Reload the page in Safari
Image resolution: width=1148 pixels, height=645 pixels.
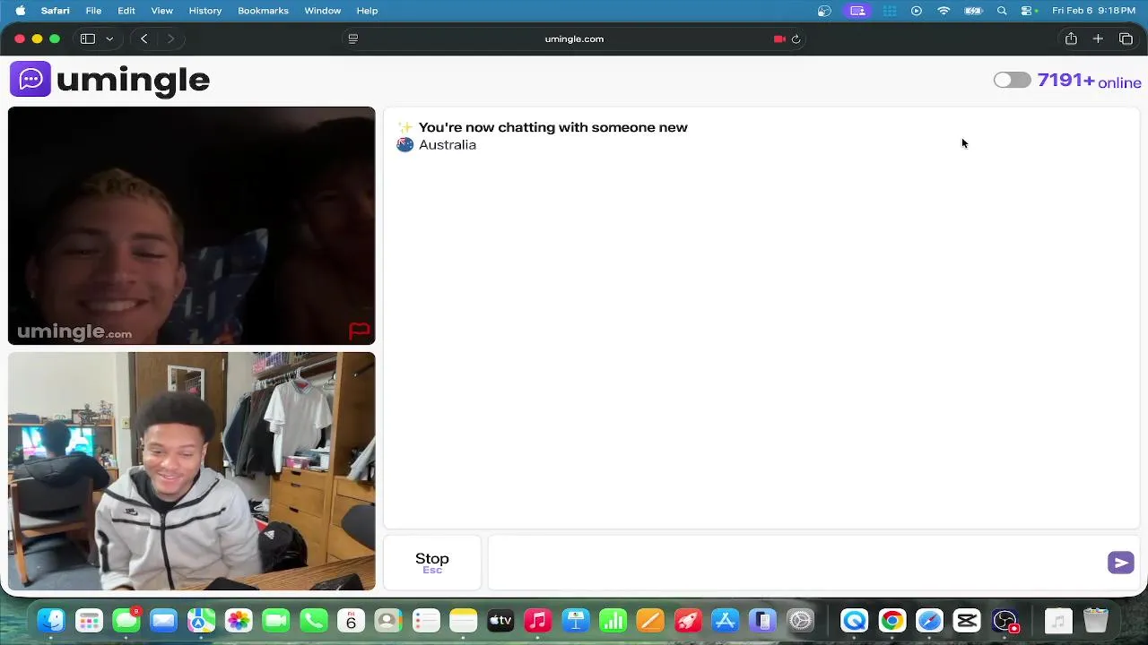pos(796,39)
